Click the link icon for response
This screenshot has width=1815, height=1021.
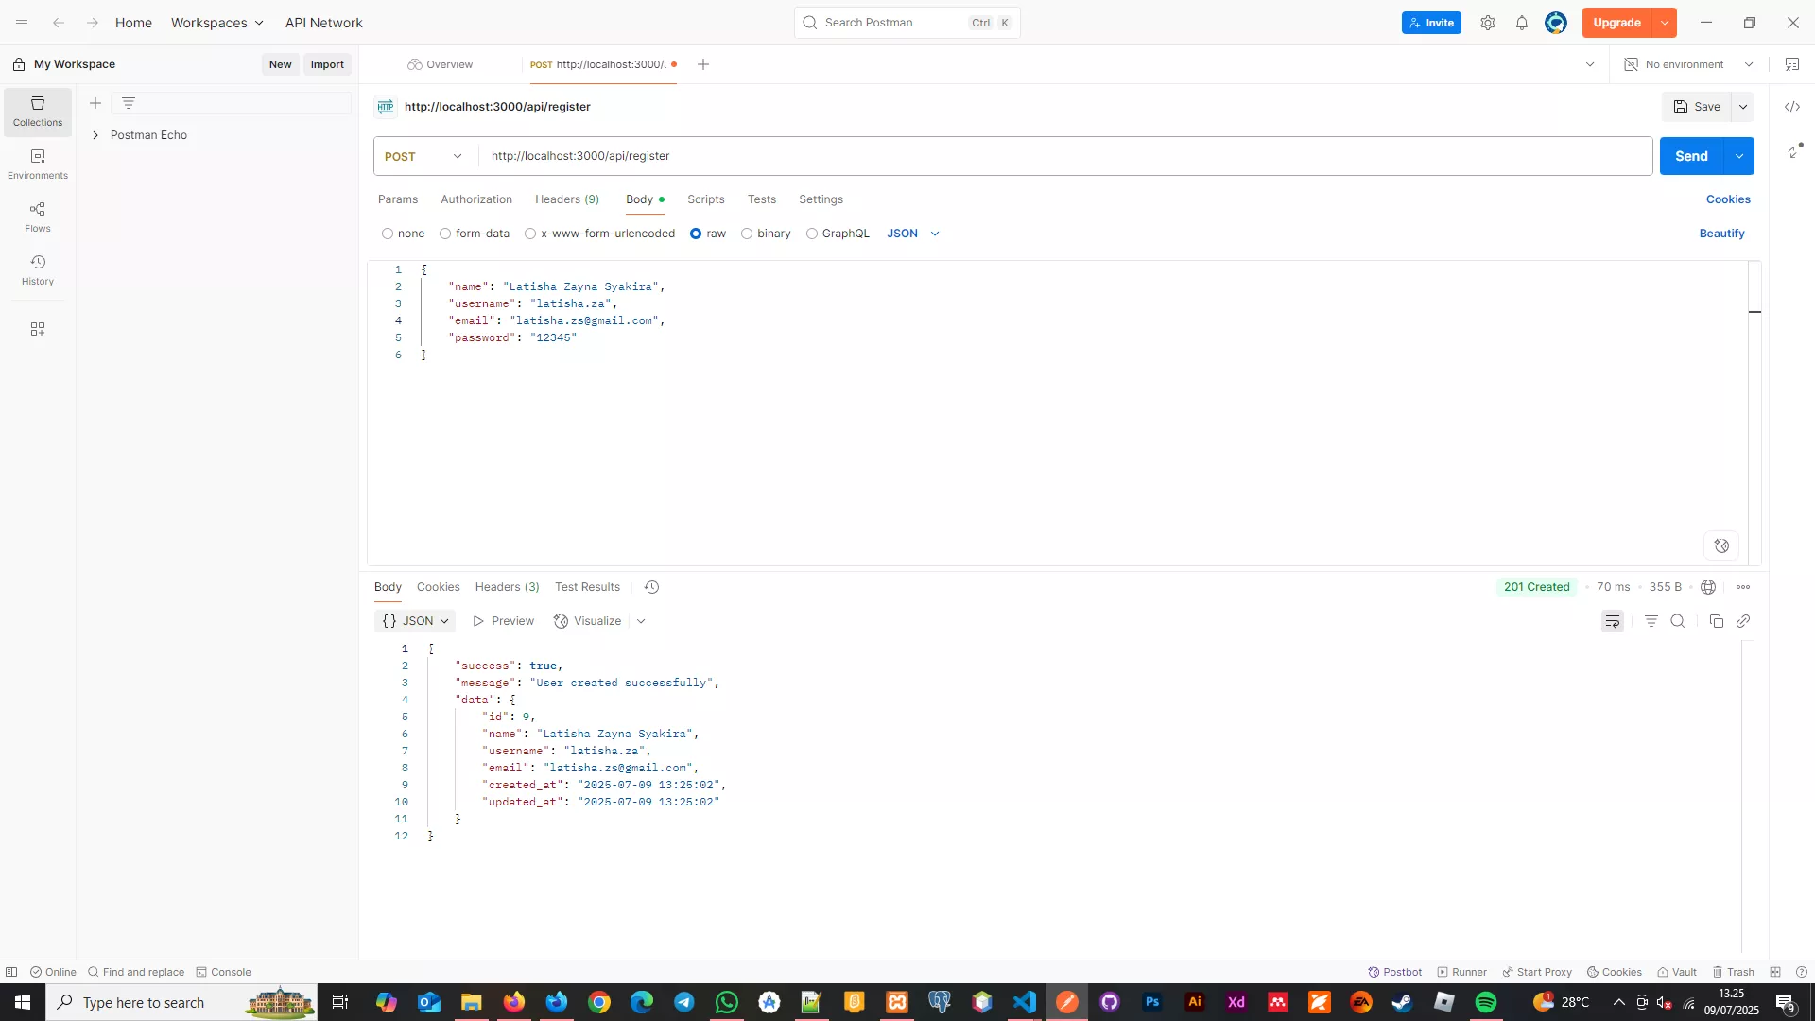pos(1743,621)
